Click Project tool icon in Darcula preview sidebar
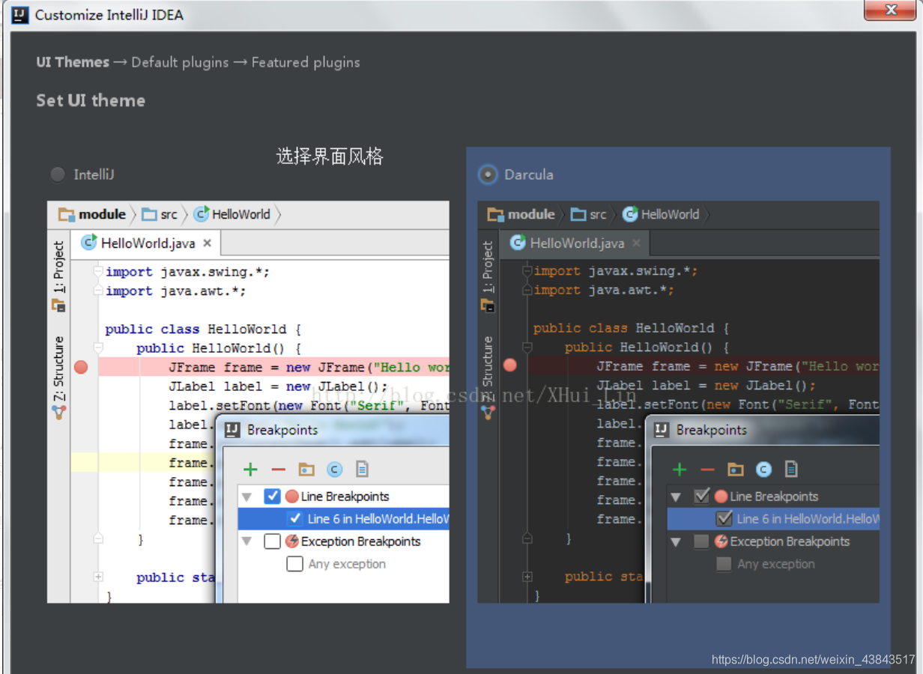Viewport: 923px width, 674px height. [x=487, y=306]
